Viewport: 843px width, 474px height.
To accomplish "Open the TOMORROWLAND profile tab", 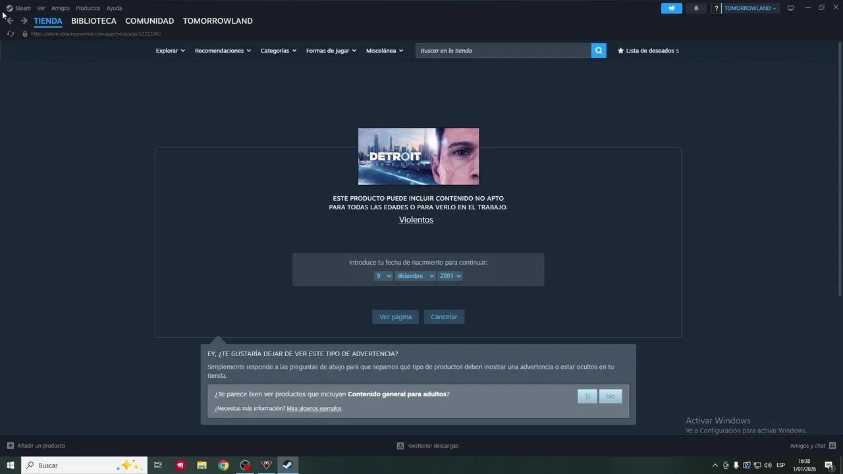I will 217,21.
